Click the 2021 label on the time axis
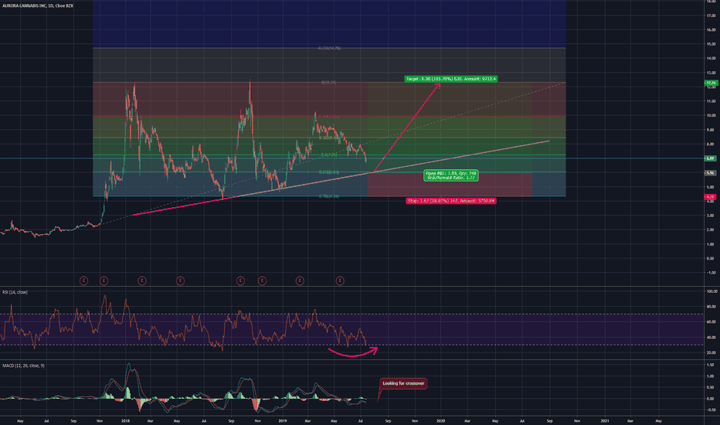 (605, 421)
